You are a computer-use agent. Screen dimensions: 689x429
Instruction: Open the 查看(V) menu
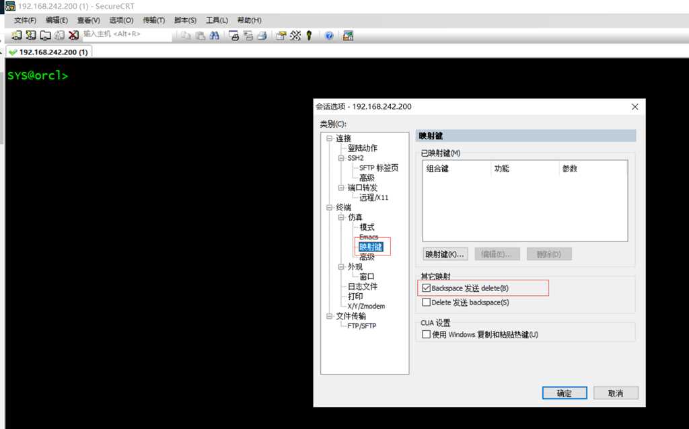click(x=88, y=20)
